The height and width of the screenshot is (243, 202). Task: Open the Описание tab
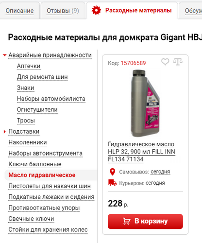click(19, 11)
